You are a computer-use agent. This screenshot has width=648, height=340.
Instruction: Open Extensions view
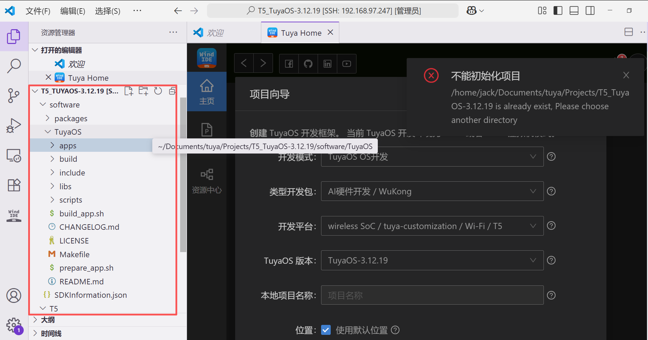(x=14, y=185)
